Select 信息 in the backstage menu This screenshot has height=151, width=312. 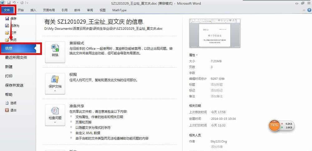click(18, 48)
